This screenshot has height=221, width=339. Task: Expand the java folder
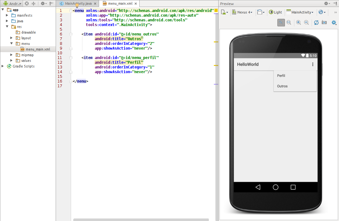point(7,21)
